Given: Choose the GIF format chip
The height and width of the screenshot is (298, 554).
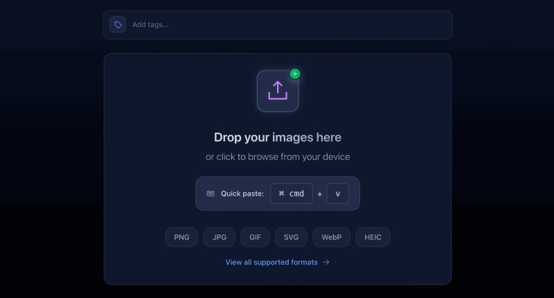Looking at the screenshot, I should tap(255, 237).
